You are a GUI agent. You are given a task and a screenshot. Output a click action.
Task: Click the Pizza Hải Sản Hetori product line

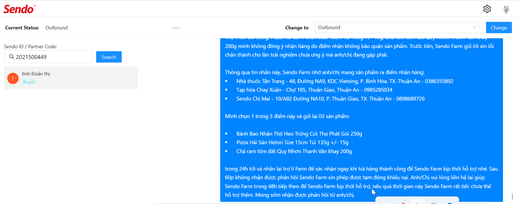pos(292,142)
